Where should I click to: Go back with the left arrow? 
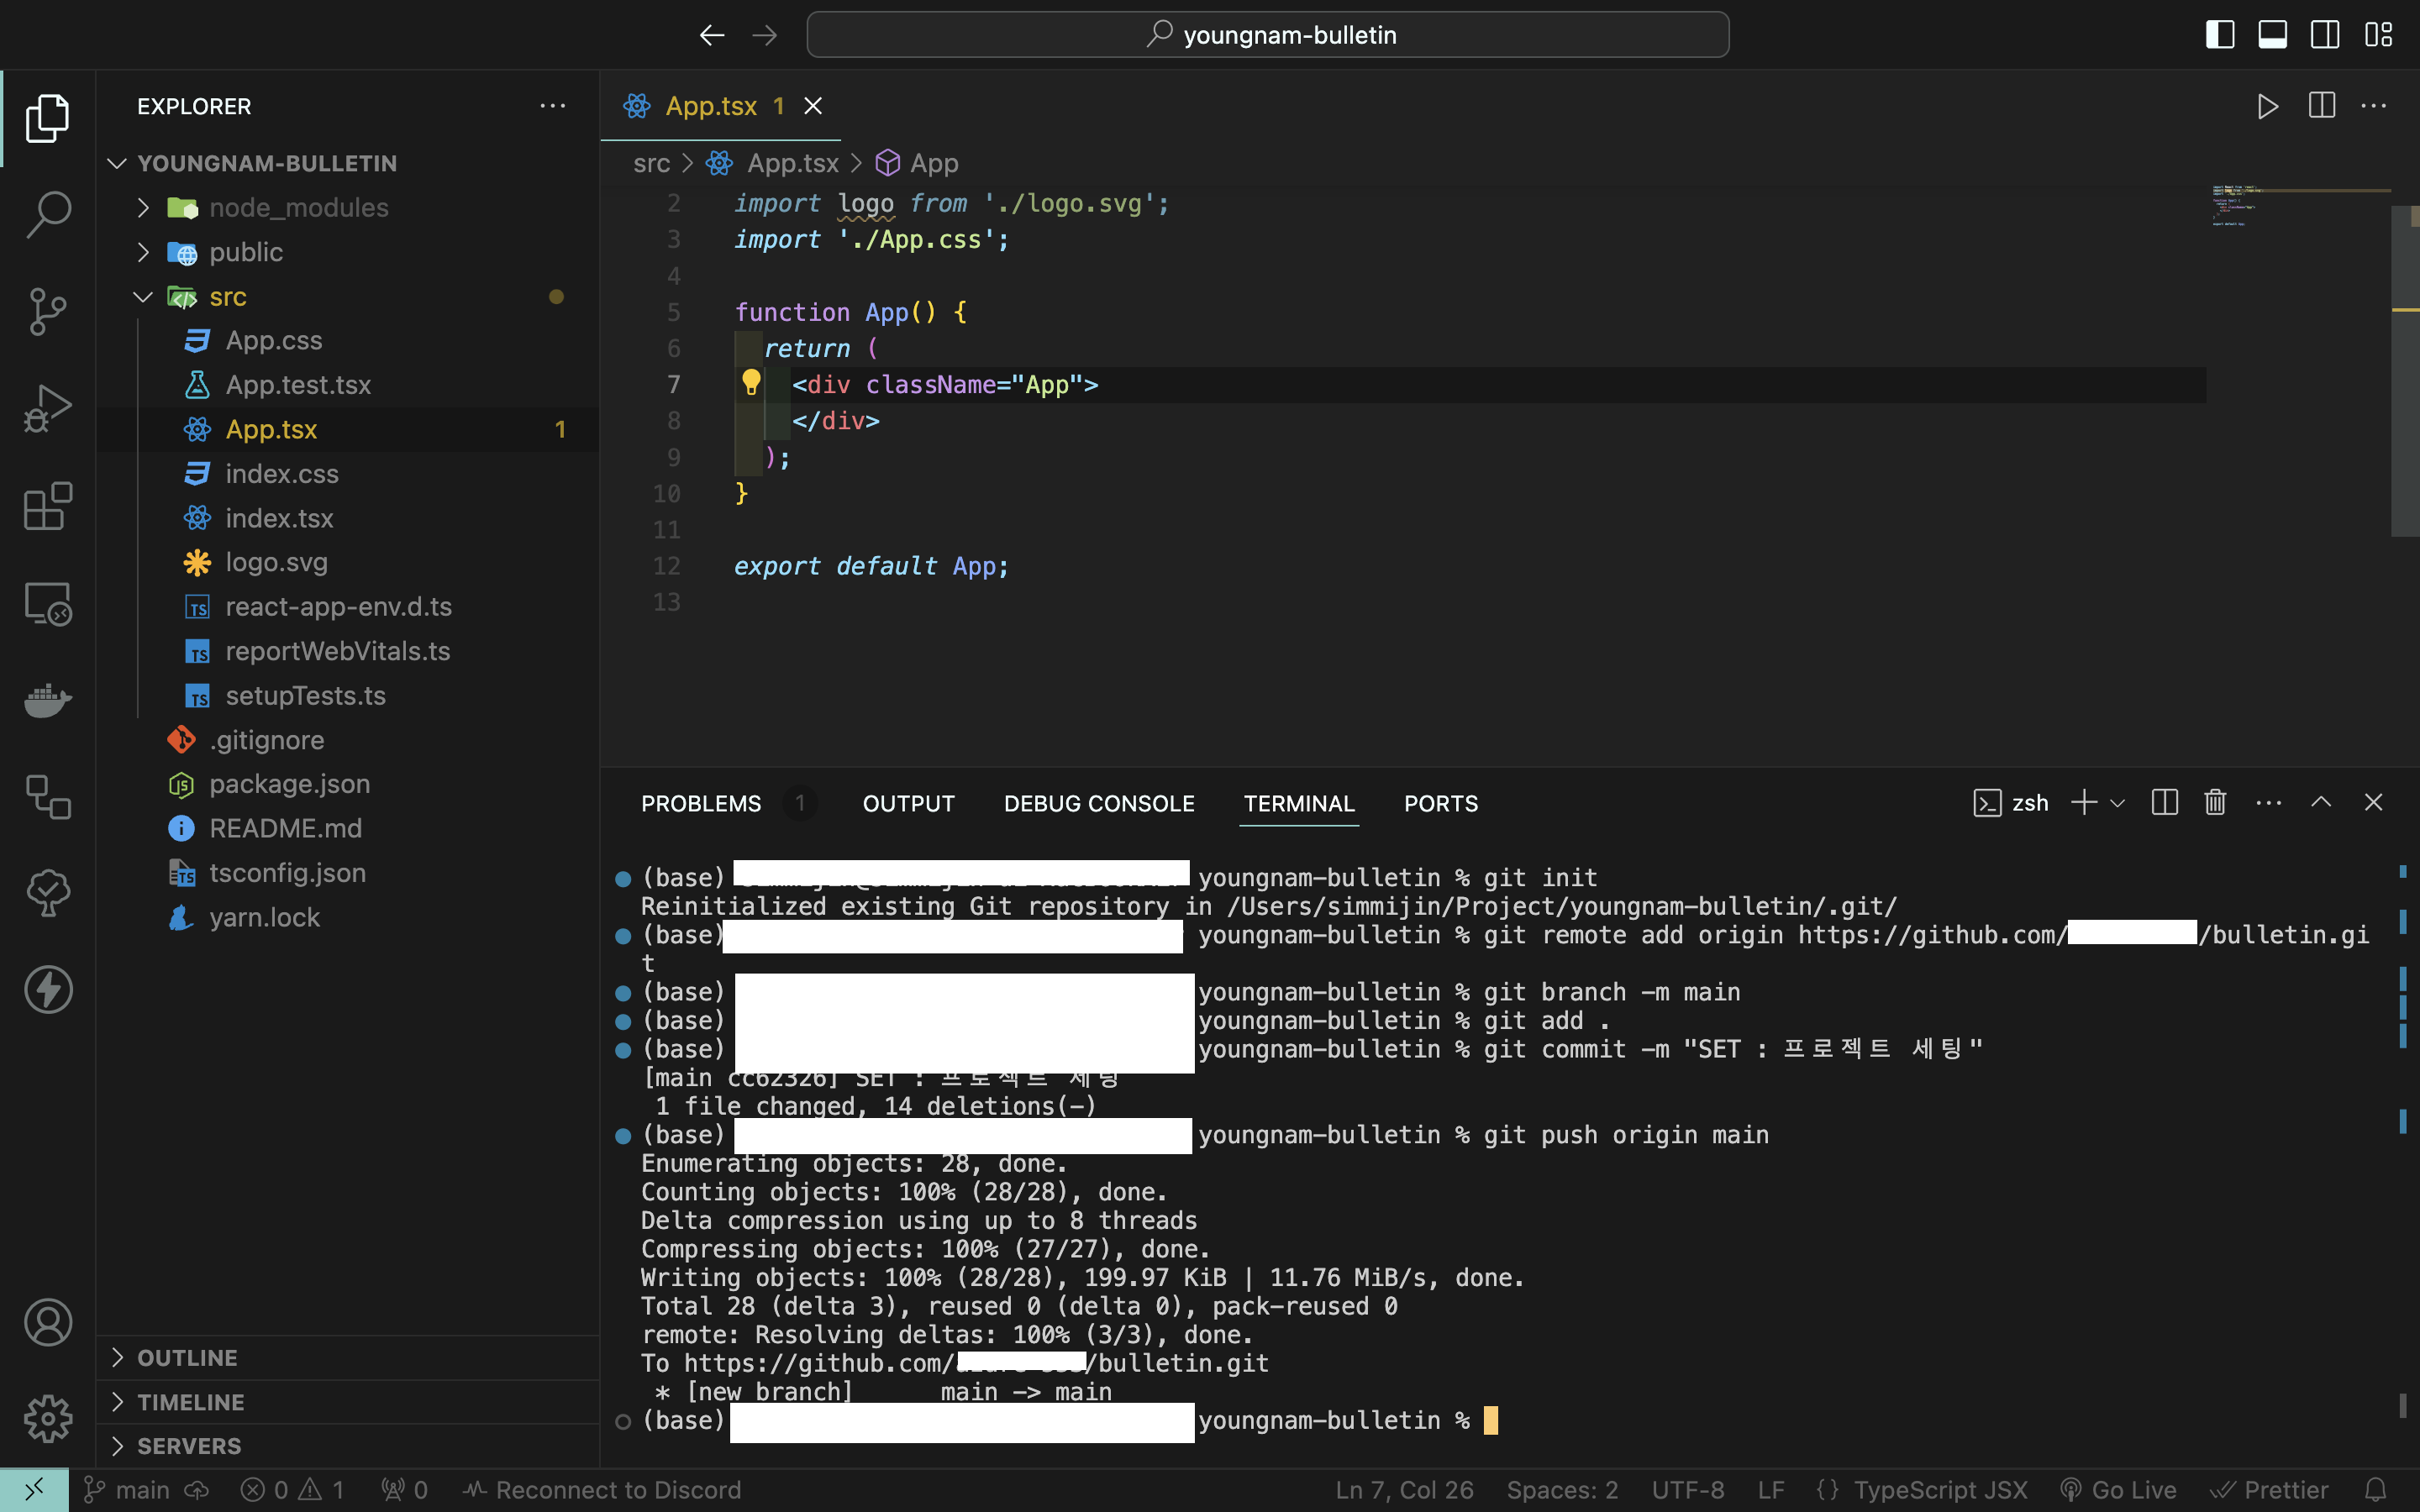pos(712,35)
